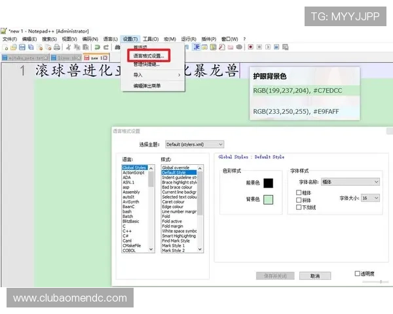Open the 工具(O) menu
The height and width of the screenshot is (314, 393).
[151, 39]
